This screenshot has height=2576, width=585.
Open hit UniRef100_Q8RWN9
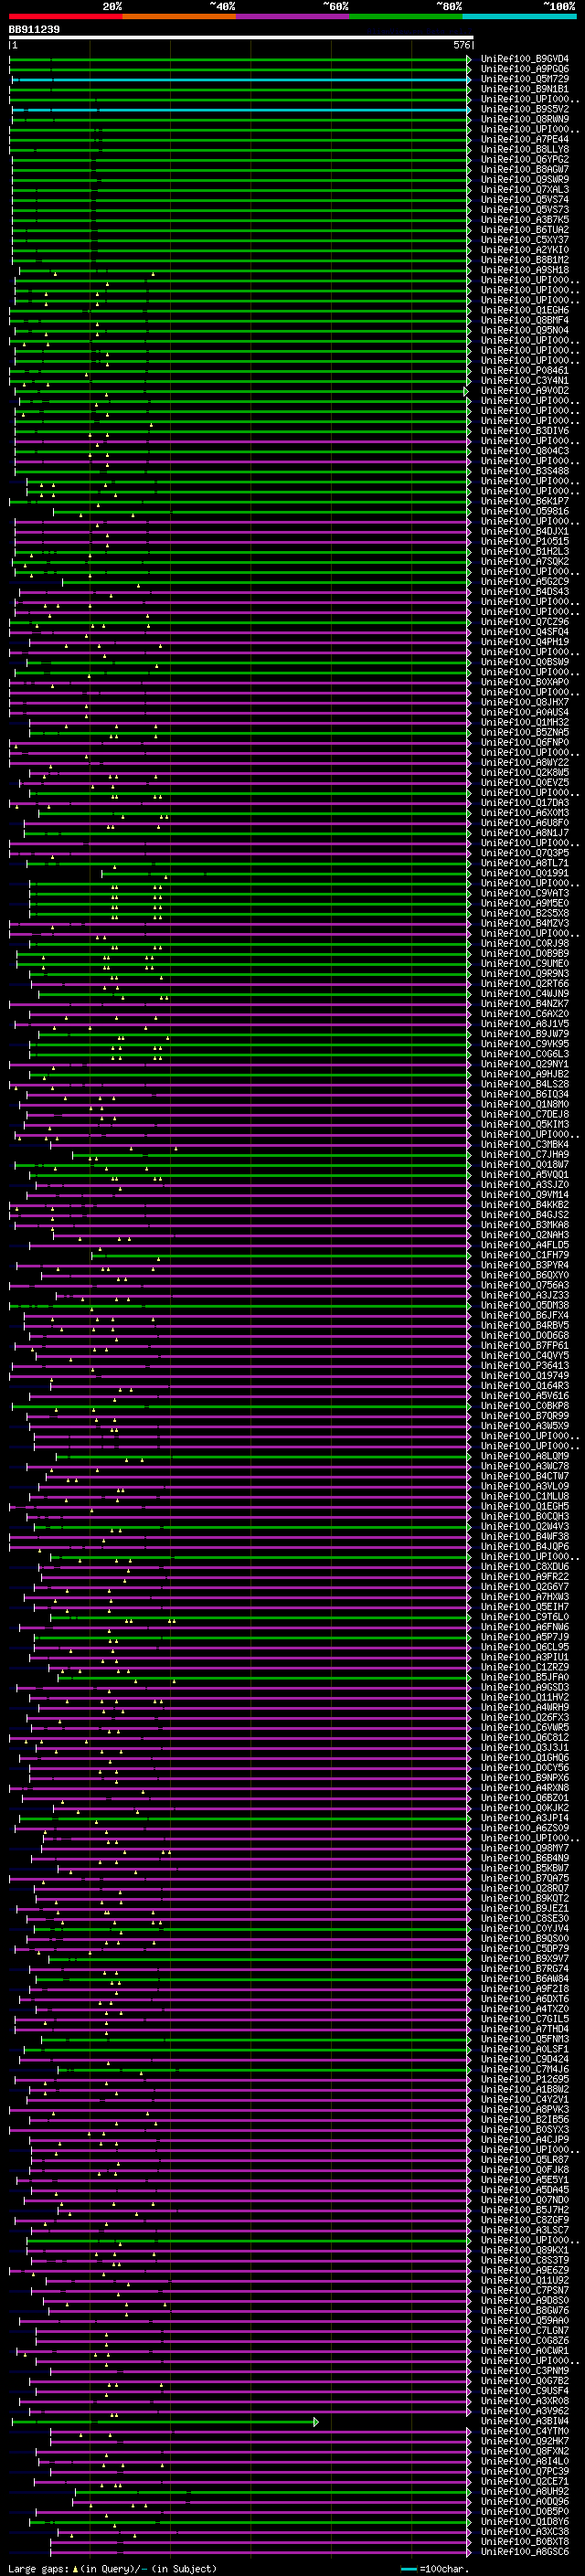coord(525,119)
